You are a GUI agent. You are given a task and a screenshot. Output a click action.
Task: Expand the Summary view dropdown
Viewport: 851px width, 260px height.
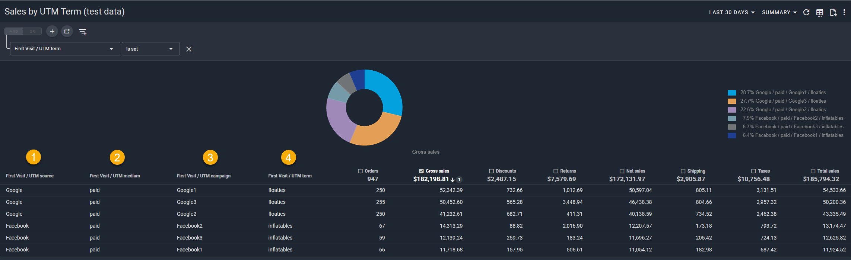[x=779, y=13]
